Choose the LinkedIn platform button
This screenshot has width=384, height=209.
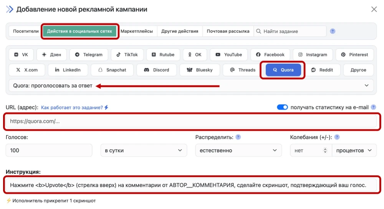[x=68, y=70]
